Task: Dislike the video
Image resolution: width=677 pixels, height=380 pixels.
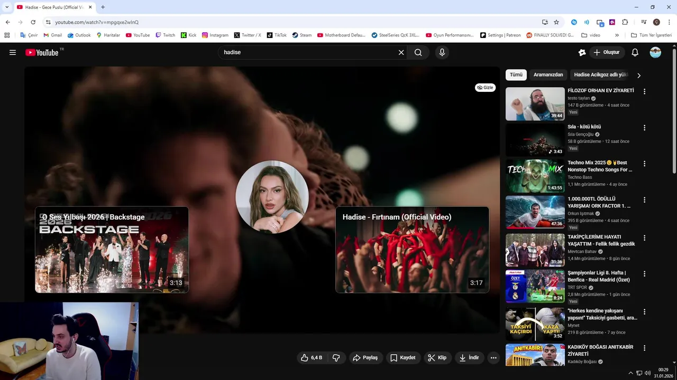Action: point(336,357)
